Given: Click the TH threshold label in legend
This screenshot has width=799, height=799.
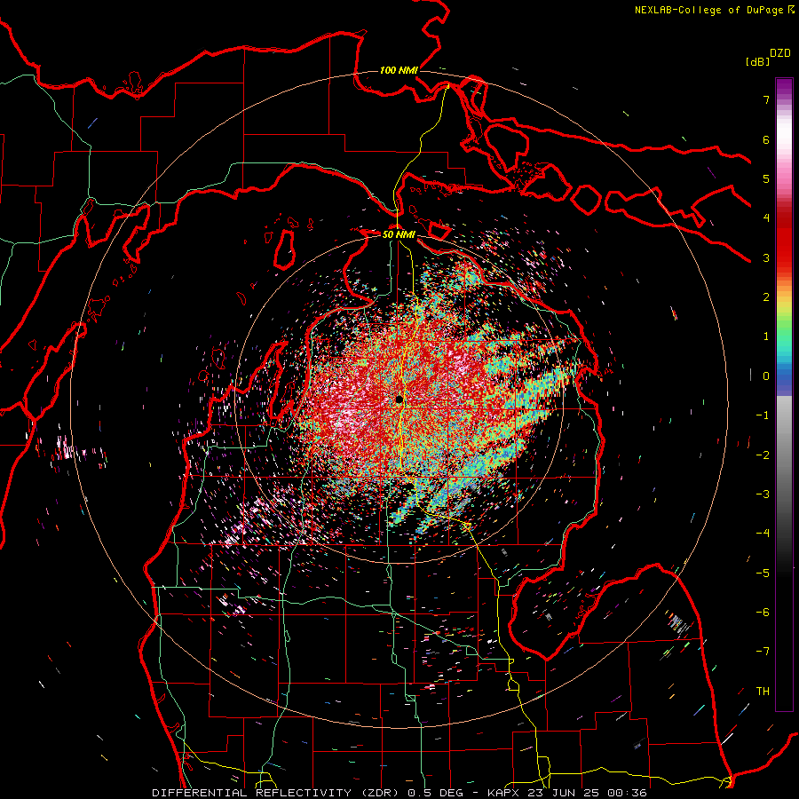Looking at the screenshot, I should [763, 691].
